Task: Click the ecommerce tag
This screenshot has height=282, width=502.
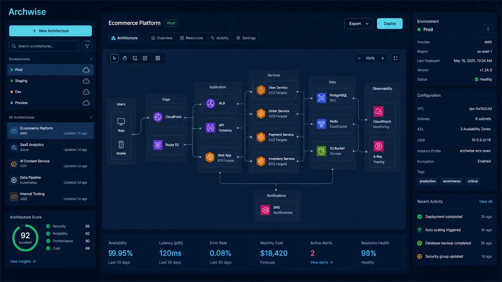Action: click(452, 181)
